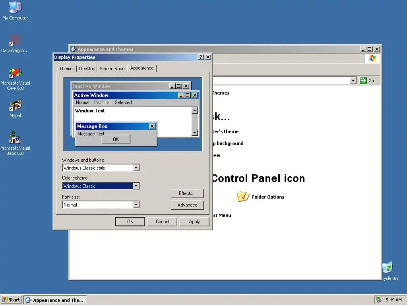This screenshot has height=305, width=407.
Task: Switch to the Desktop tab
Action: [87, 68]
